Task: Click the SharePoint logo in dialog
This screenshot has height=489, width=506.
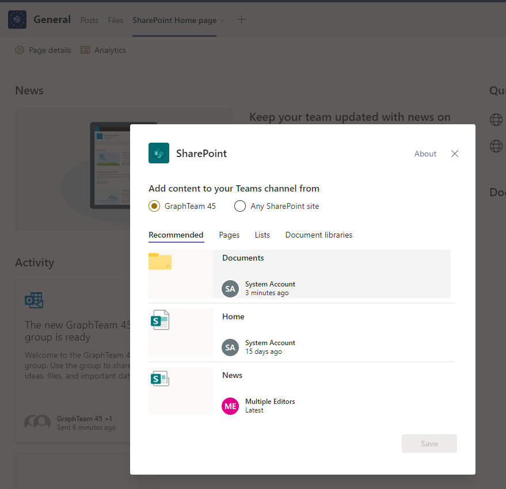Action: [159, 153]
